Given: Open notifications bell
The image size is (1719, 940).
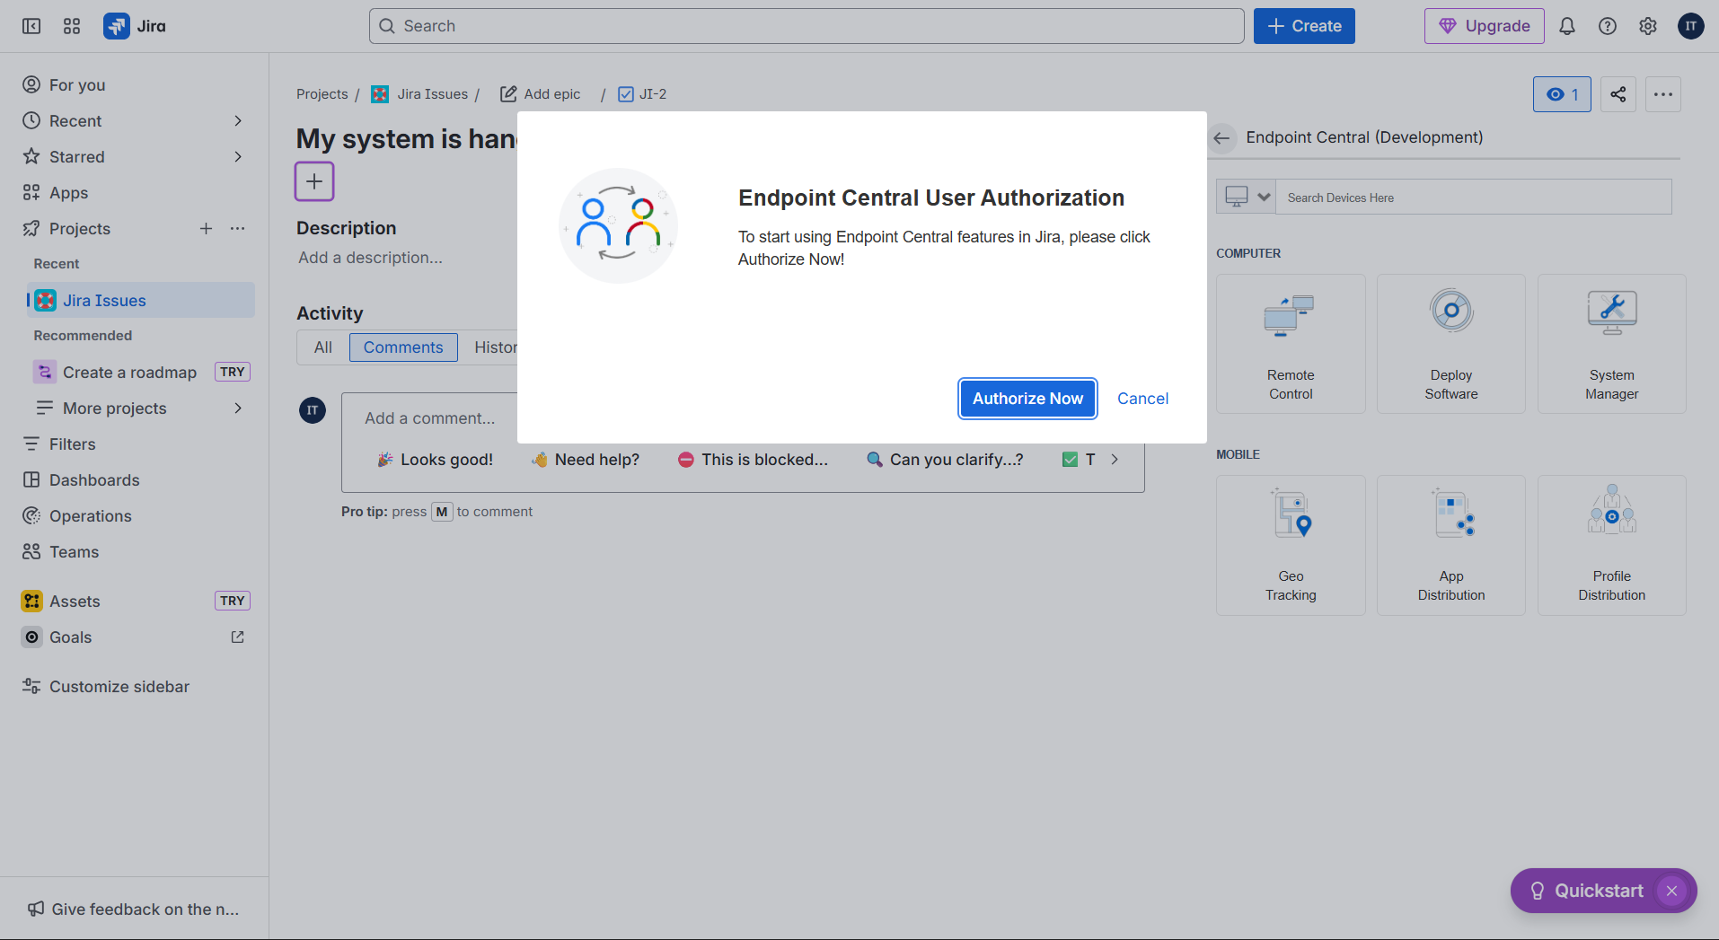Looking at the screenshot, I should 1567,26.
